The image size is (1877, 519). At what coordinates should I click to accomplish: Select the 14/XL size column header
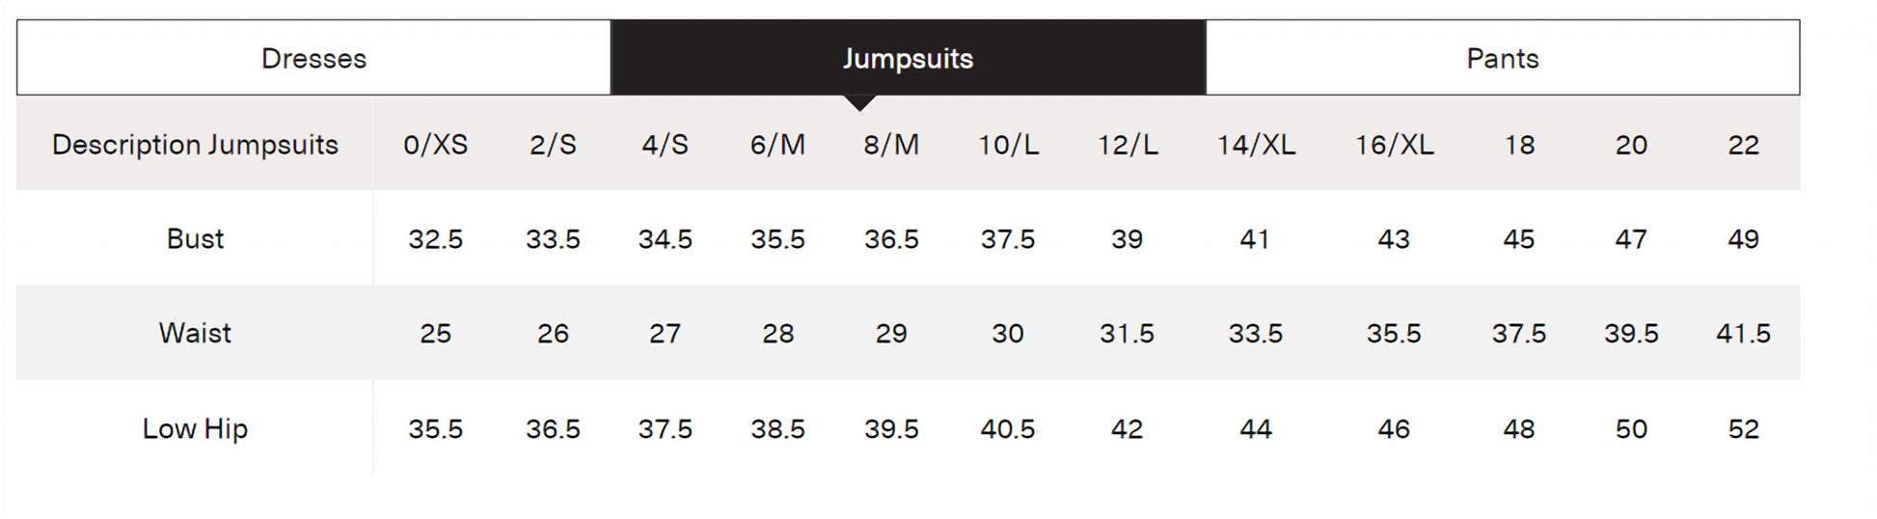tap(1255, 145)
